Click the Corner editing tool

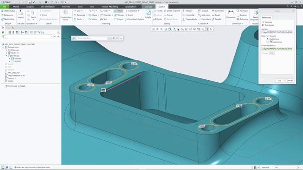tap(169, 15)
